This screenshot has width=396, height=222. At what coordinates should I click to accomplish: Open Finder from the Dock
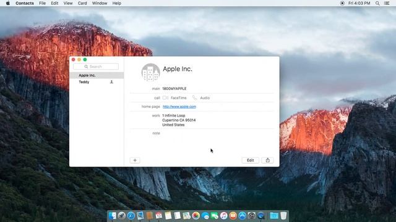pos(113,216)
